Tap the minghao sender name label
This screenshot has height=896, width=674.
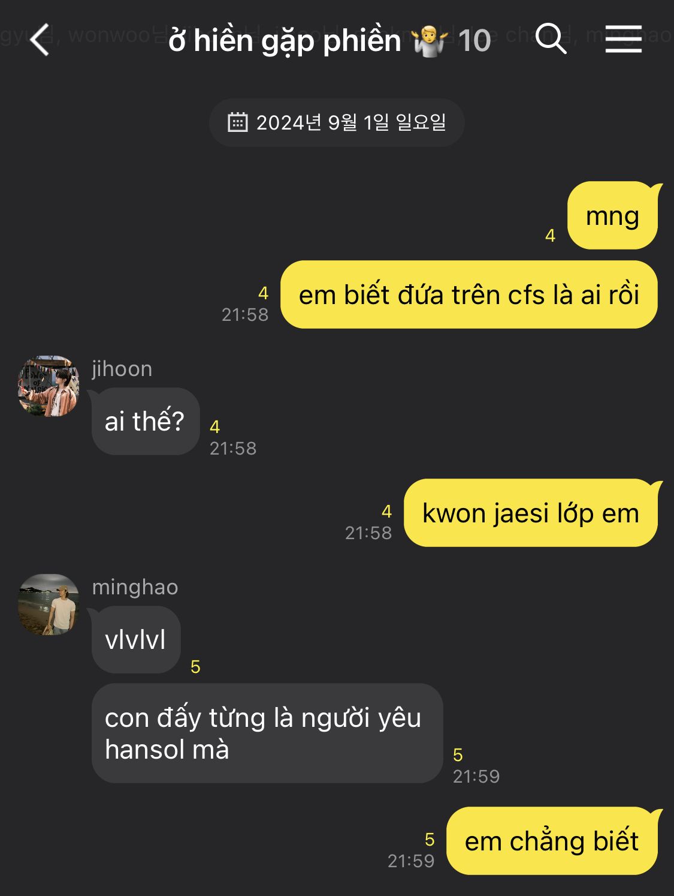135,587
